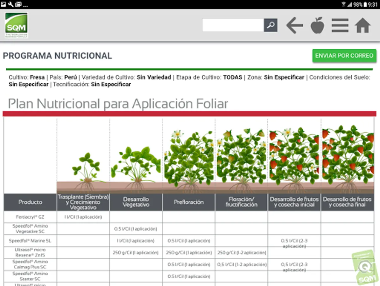This screenshot has width=380, height=286.
Task: Select the Desarrollo de frutos y cosecha inicial header
Action: point(294,202)
